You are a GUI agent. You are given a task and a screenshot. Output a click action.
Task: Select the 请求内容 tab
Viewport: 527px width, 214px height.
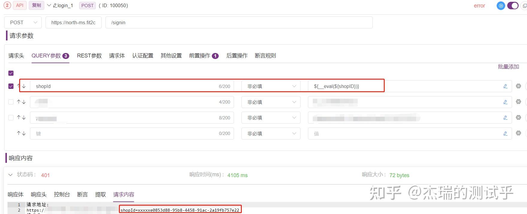click(x=124, y=195)
